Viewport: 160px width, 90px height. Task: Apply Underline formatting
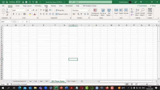19,14
